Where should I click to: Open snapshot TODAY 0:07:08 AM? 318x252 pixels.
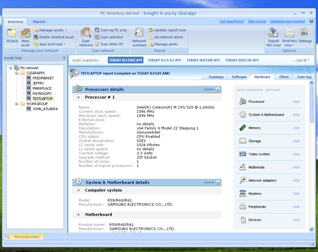203,60
